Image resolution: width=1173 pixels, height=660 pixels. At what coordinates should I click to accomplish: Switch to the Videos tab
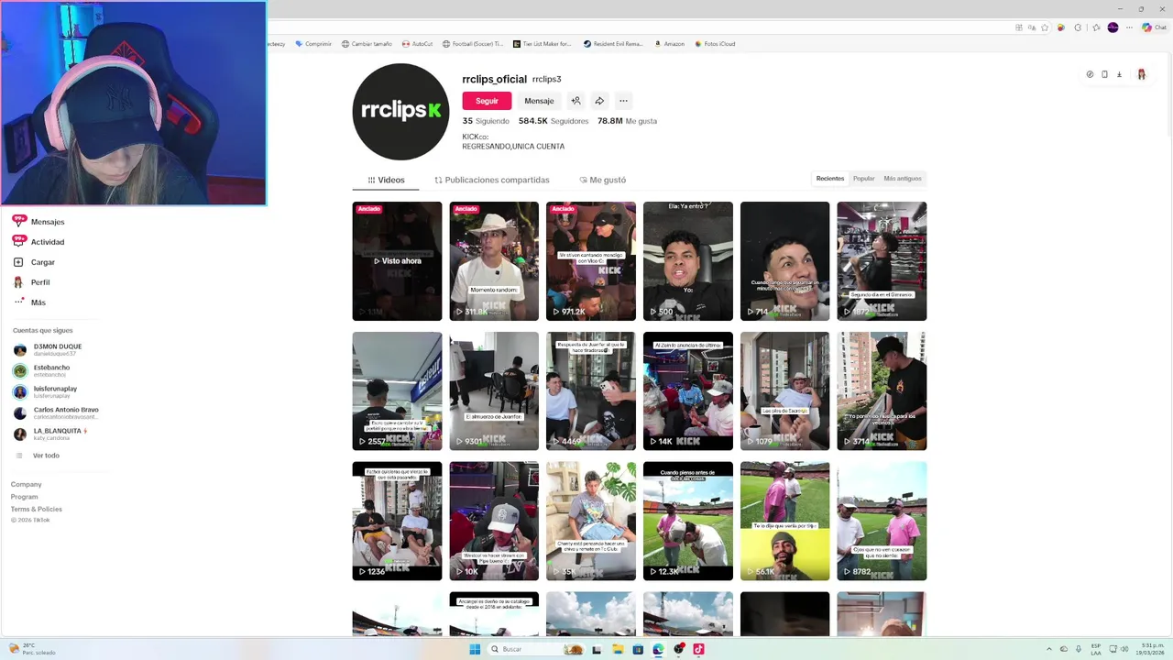[x=386, y=180]
